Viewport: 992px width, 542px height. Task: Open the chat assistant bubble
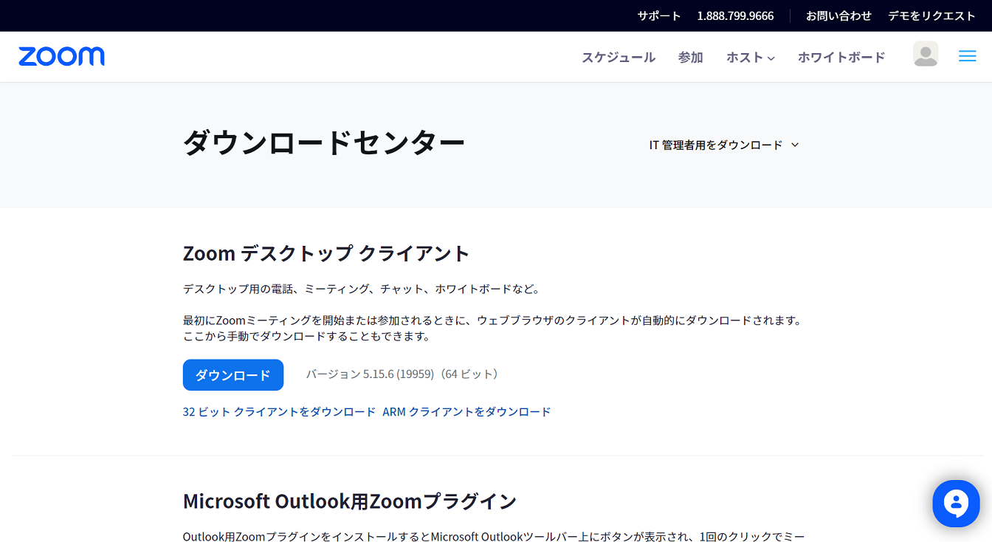coord(955,504)
